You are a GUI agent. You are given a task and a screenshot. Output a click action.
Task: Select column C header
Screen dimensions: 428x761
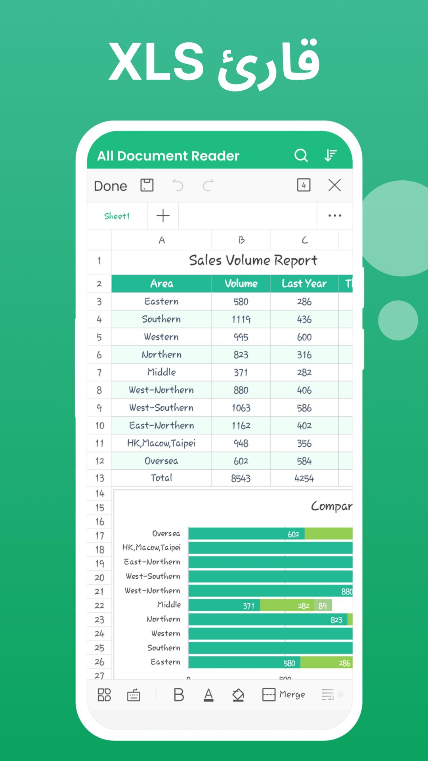click(x=304, y=240)
